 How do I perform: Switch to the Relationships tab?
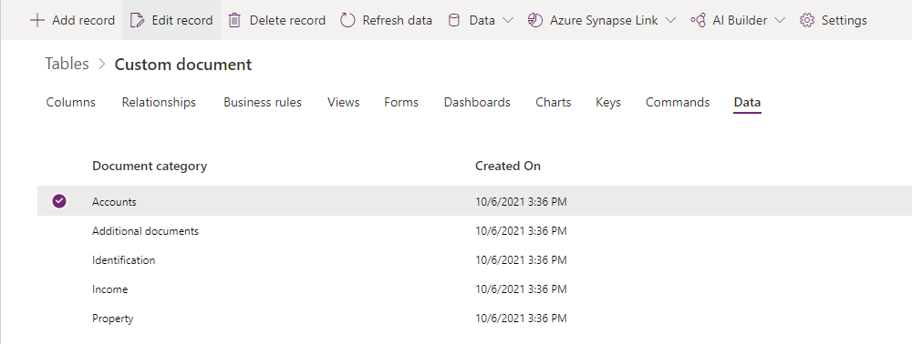pos(159,102)
